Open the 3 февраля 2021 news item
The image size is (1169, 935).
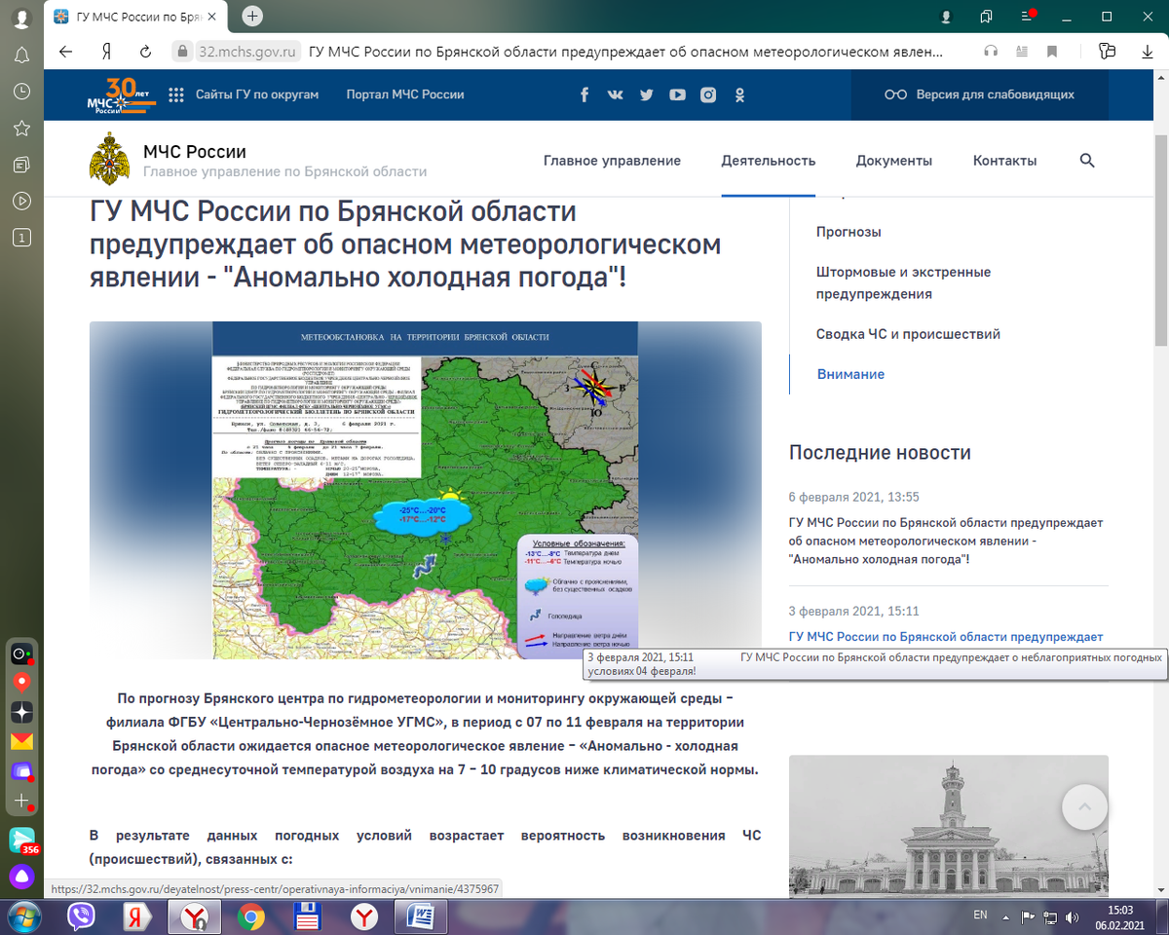click(x=946, y=637)
